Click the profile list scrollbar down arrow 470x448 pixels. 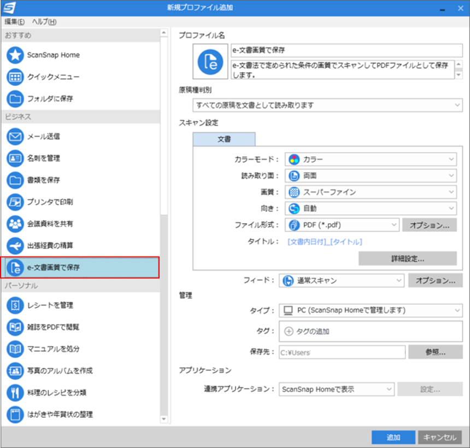(x=163, y=419)
